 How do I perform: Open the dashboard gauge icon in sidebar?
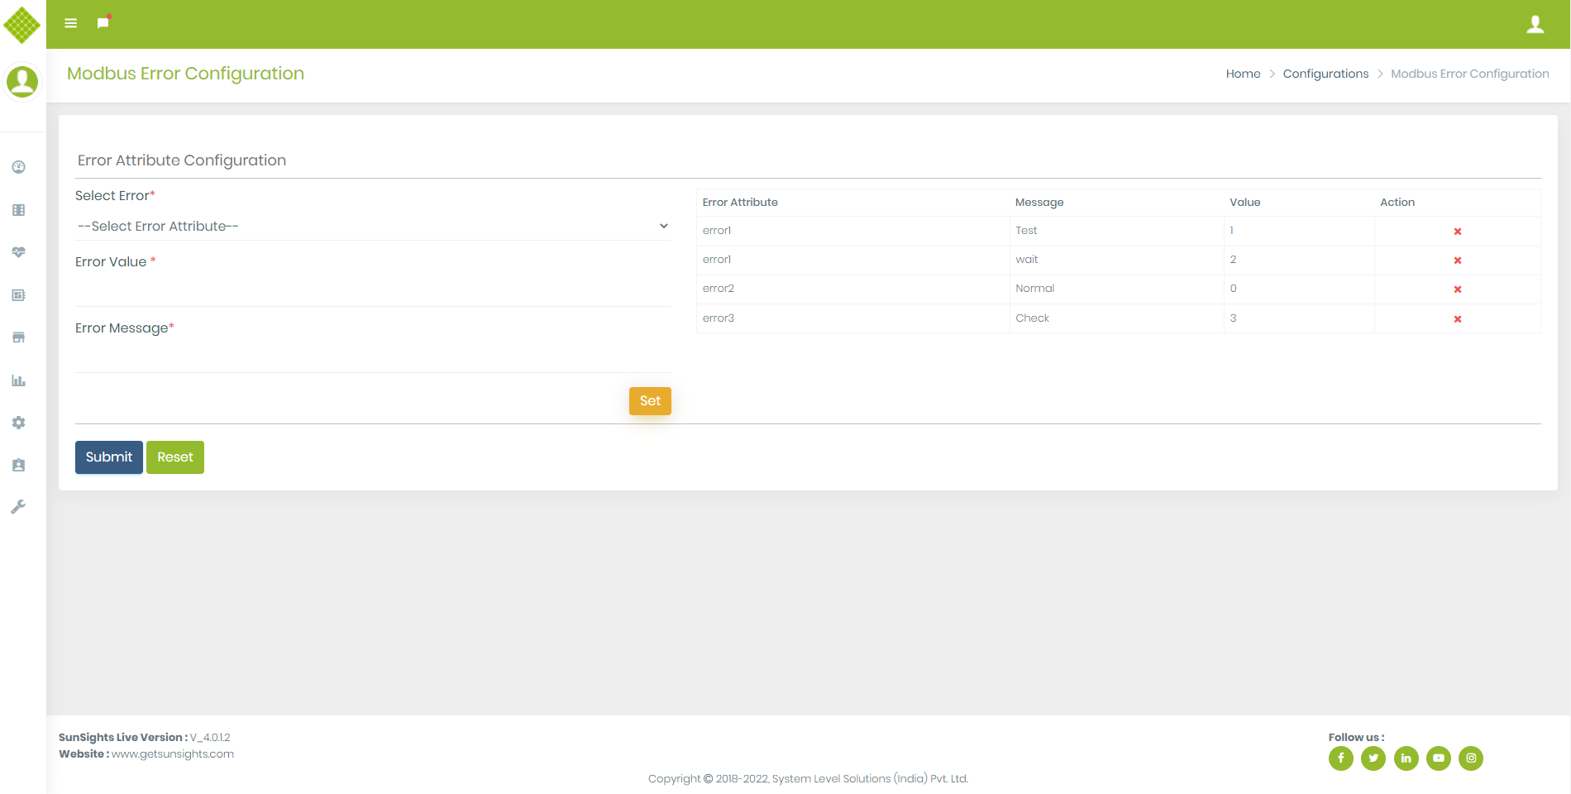point(18,167)
